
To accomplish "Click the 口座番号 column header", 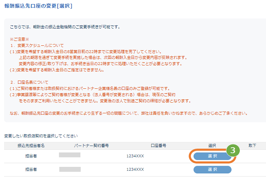I will pos(158,146).
